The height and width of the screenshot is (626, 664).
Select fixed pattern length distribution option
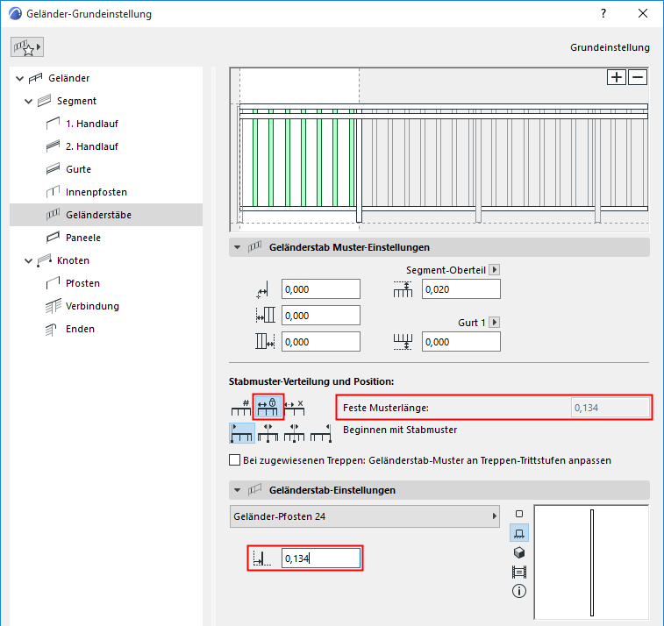tap(268, 407)
